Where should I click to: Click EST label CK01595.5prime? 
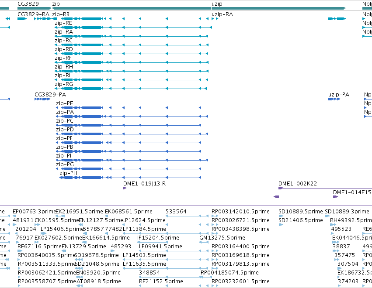coord(57,220)
